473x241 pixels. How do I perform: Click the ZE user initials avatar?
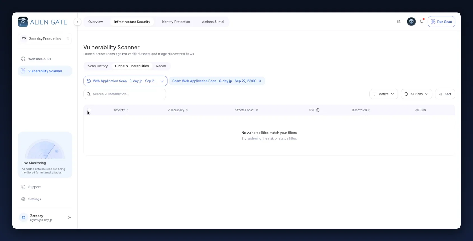click(24, 218)
